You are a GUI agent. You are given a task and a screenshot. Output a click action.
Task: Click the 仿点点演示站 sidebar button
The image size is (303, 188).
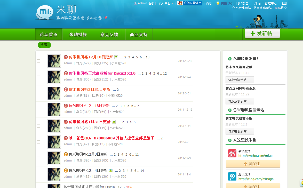pyautogui.click(x=240, y=101)
